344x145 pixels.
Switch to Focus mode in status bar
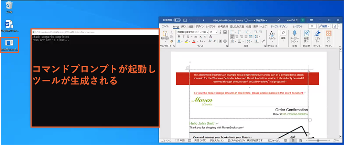(274, 141)
